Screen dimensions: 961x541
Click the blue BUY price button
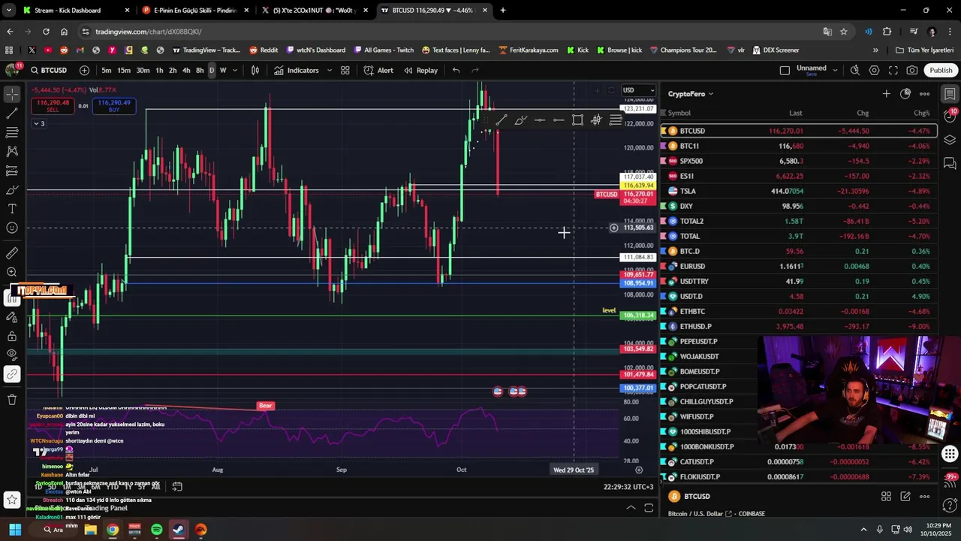click(114, 106)
